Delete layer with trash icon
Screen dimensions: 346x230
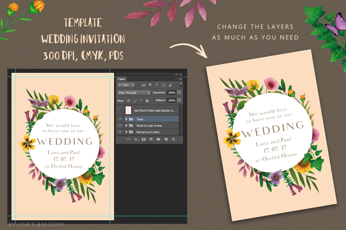[173, 139]
